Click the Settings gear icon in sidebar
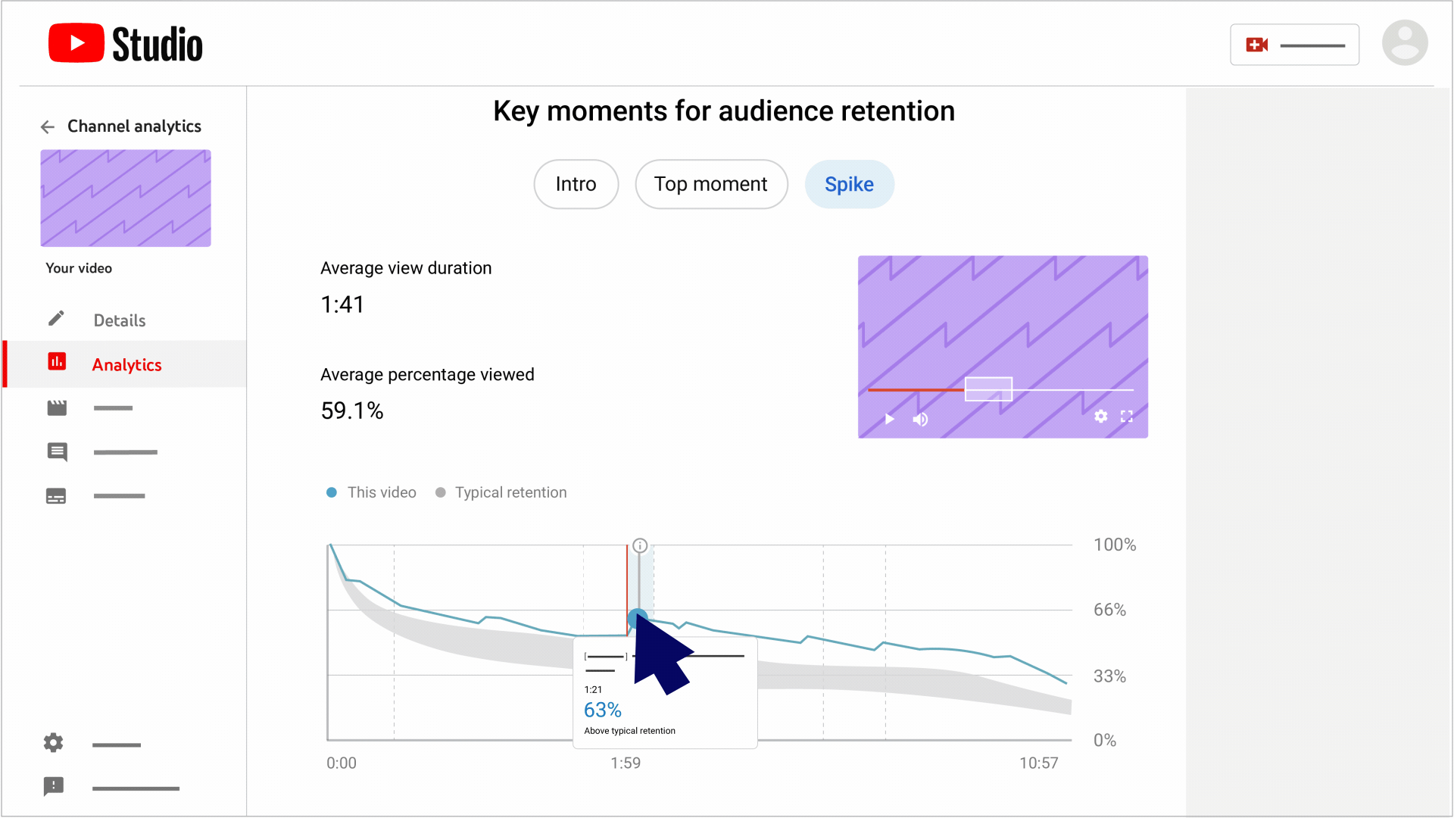 [x=53, y=743]
